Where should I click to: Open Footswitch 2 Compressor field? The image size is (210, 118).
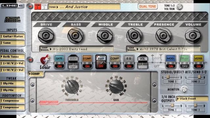[x=12, y=107]
